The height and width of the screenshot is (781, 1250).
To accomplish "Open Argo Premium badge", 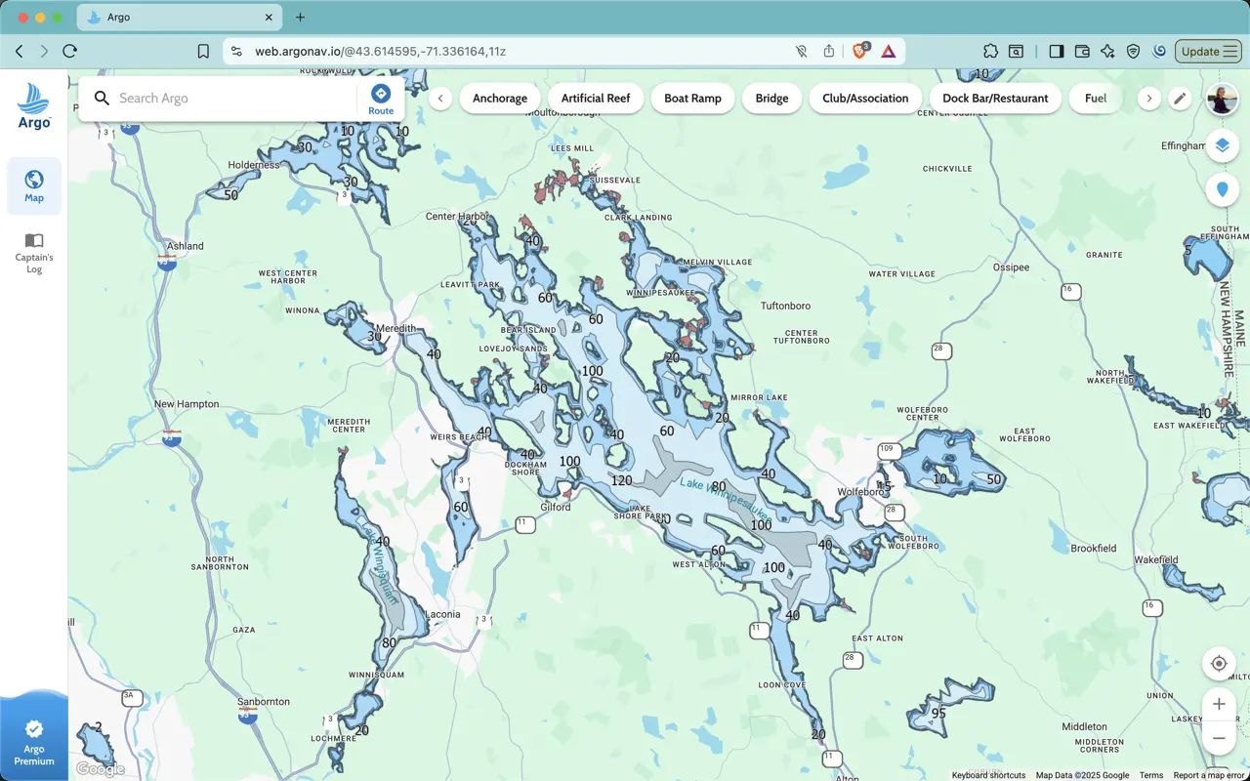I will click(x=34, y=741).
